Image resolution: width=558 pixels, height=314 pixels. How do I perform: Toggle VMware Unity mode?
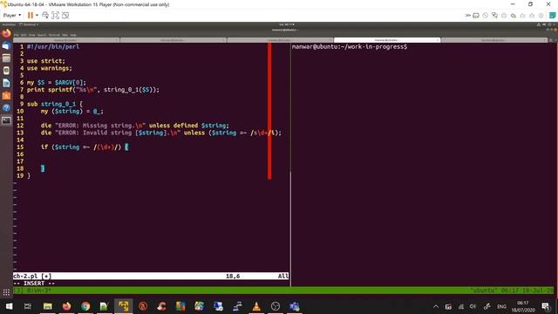point(65,16)
